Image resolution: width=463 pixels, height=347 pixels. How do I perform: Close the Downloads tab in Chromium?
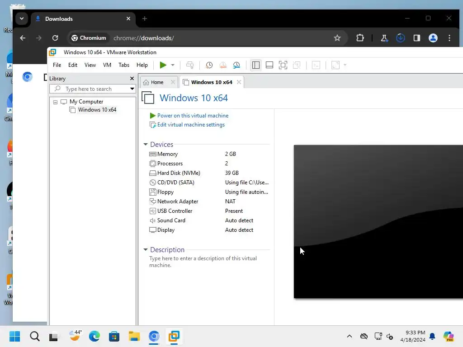pyautogui.click(x=128, y=19)
